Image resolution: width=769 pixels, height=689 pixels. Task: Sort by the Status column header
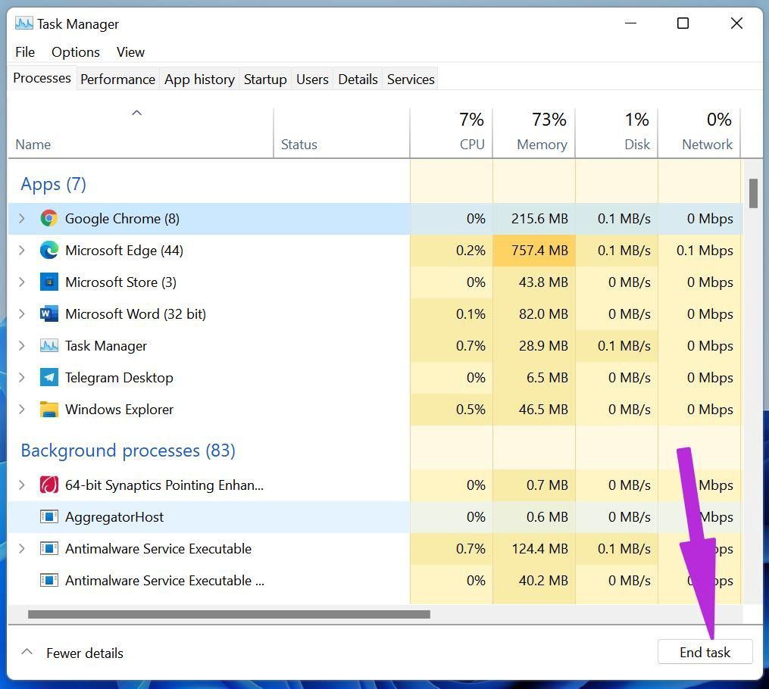342,132
